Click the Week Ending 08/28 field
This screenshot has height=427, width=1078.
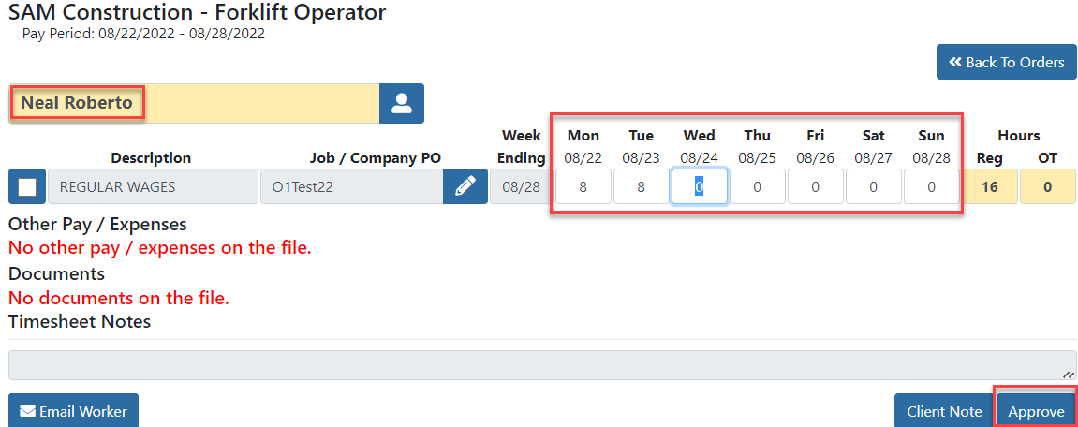click(521, 186)
